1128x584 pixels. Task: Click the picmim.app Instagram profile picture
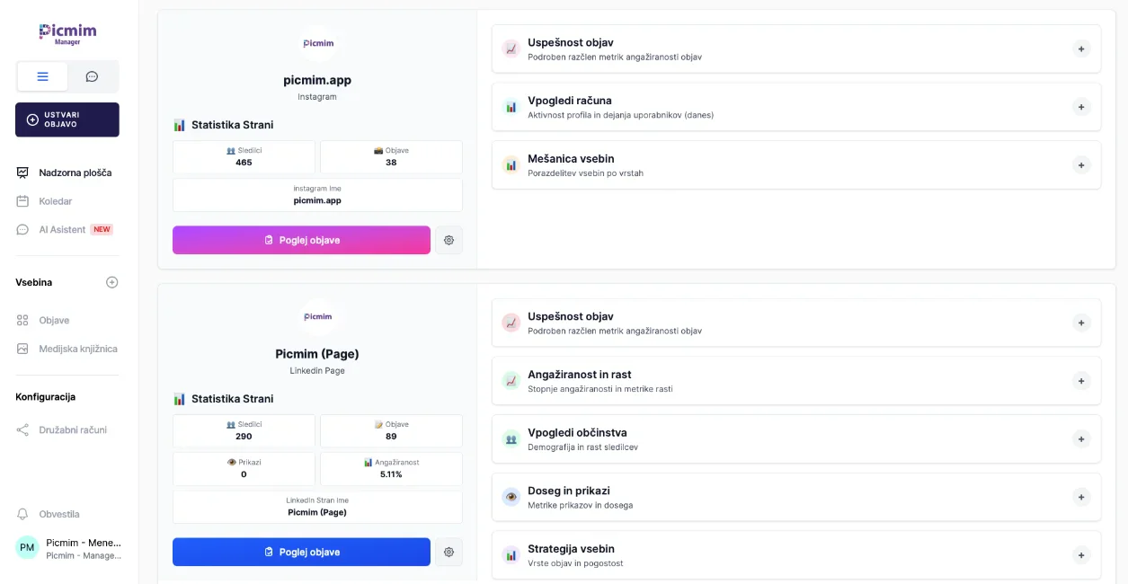[317, 43]
